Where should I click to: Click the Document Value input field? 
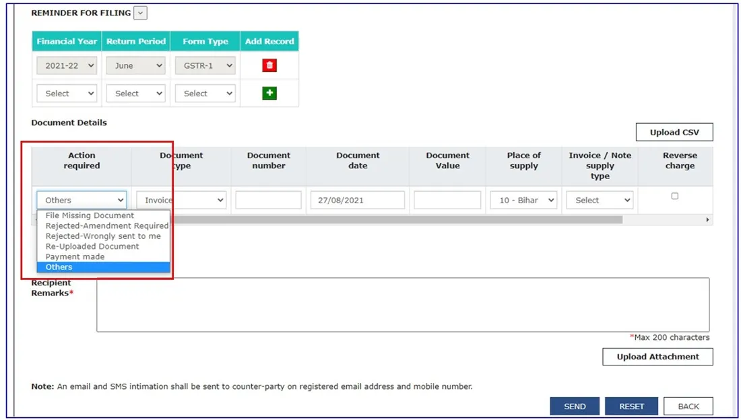[447, 201]
